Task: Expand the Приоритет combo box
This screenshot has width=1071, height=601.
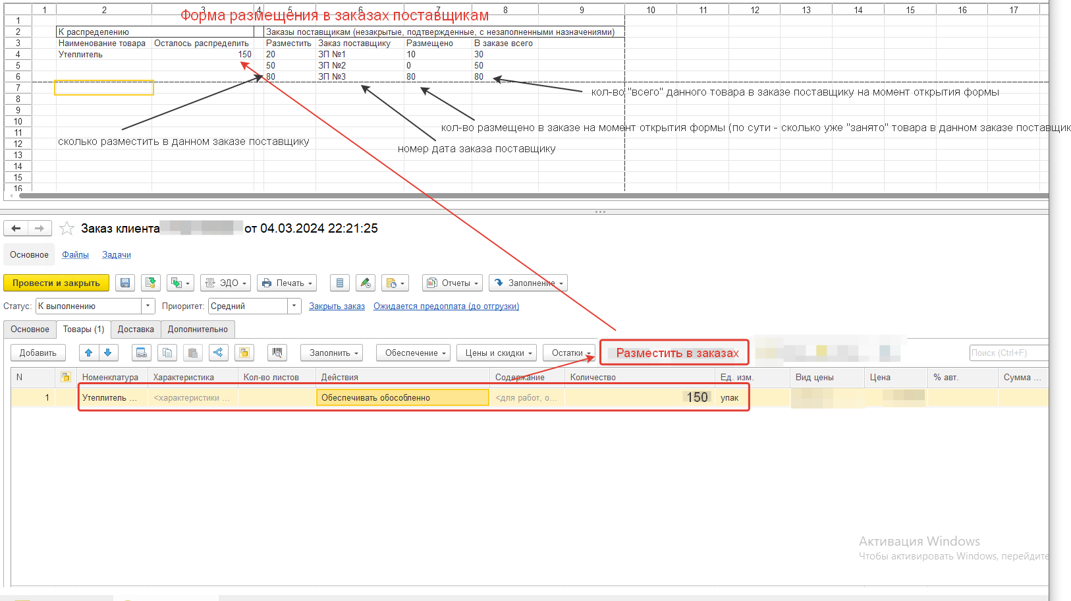Action: [x=294, y=306]
